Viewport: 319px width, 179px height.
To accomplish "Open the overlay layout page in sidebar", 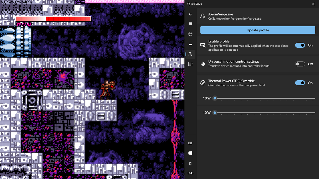I will 190,64.
